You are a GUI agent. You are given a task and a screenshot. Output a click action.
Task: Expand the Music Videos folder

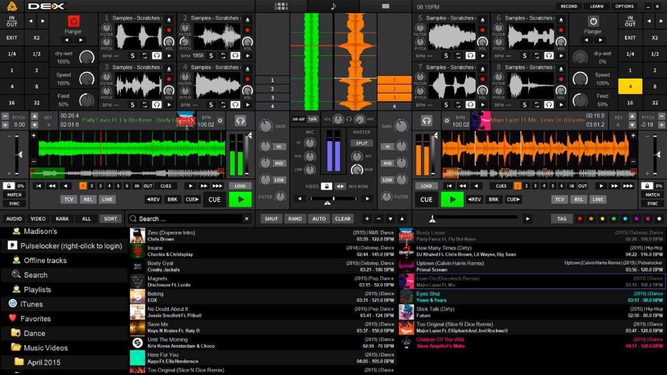16,347
